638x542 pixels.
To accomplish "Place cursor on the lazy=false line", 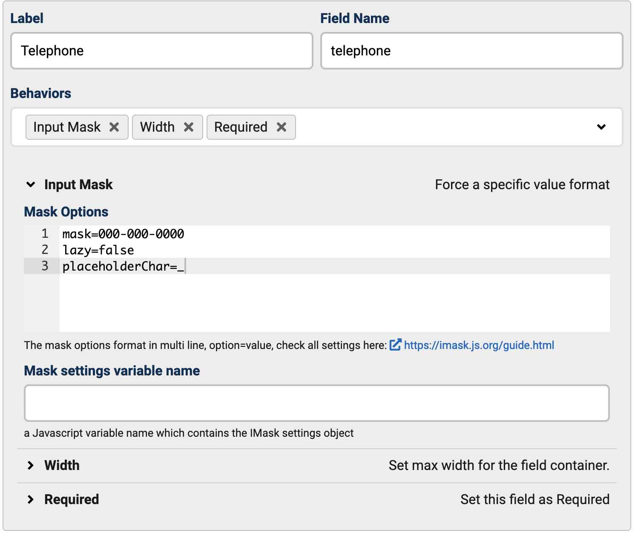I will coord(98,250).
